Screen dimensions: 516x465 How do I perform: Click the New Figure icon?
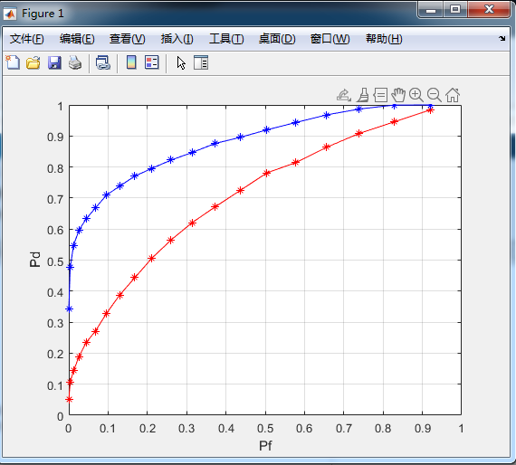[x=13, y=62]
